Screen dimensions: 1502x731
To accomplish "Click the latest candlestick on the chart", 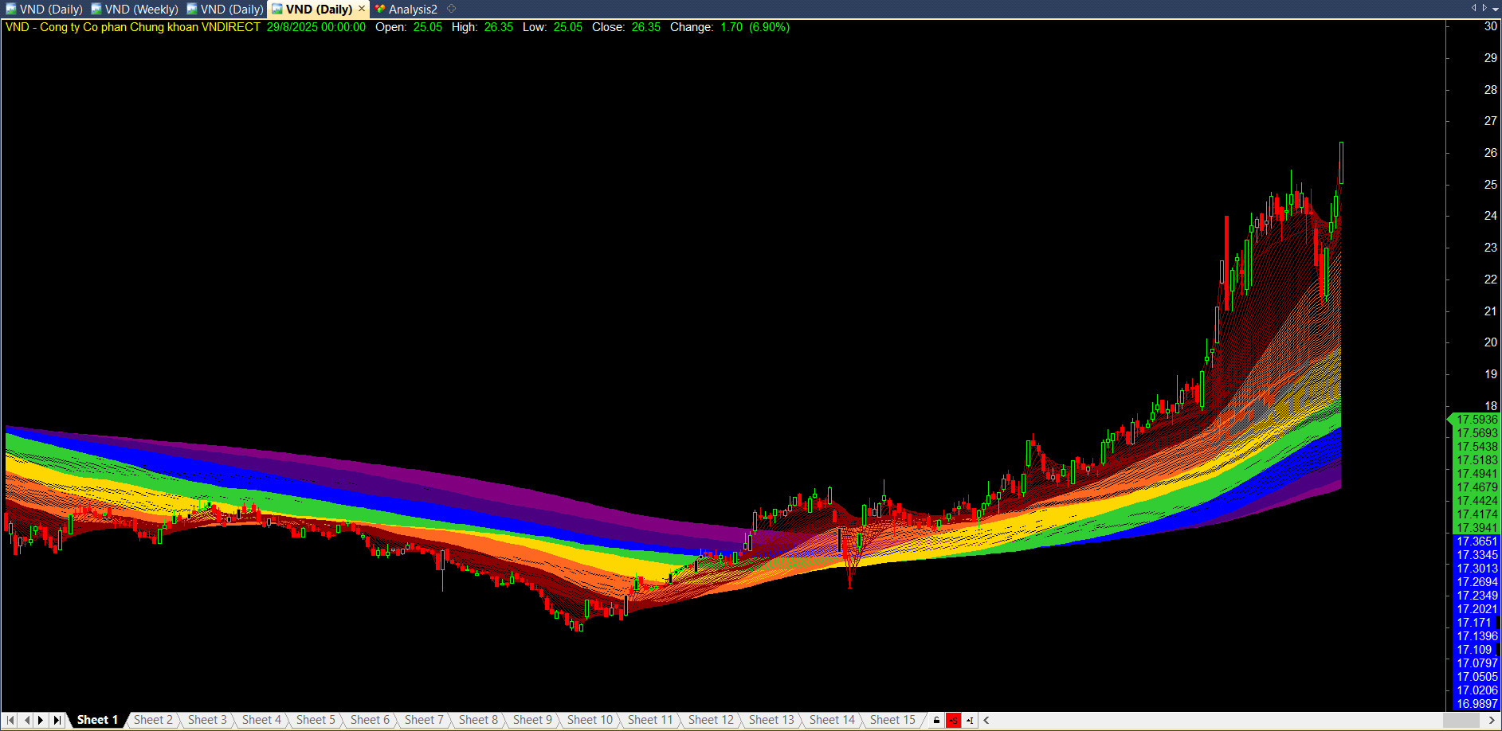I will pyautogui.click(x=1341, y=163).
